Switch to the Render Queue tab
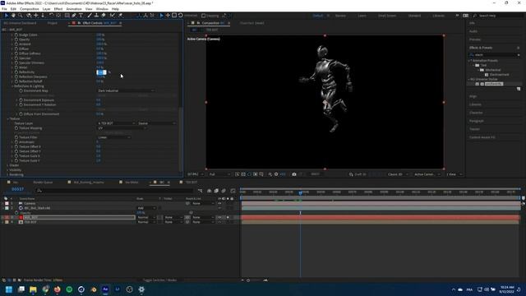526x296 pixels. 43,183
